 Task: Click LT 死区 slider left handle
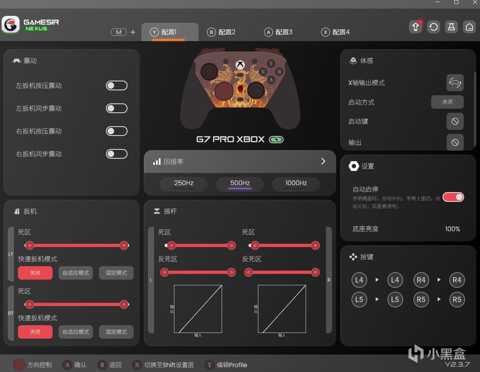29,245
